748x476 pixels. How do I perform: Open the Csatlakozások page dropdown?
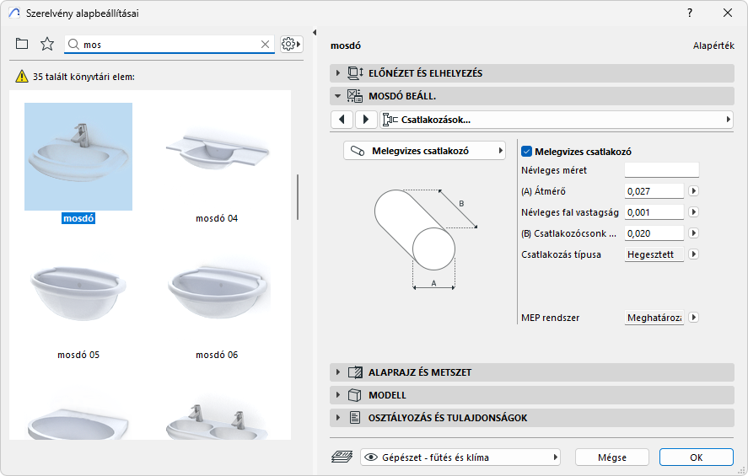[x=557, y=120]
